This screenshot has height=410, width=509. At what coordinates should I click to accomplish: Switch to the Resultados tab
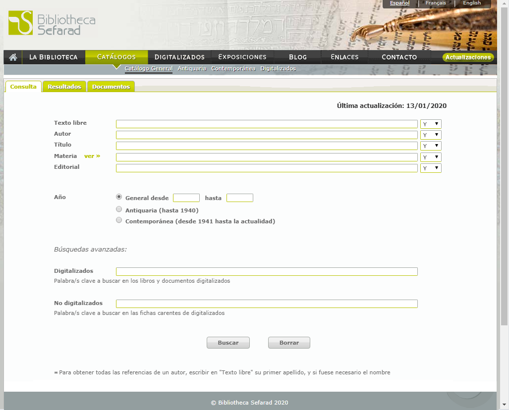coord(64,87)
